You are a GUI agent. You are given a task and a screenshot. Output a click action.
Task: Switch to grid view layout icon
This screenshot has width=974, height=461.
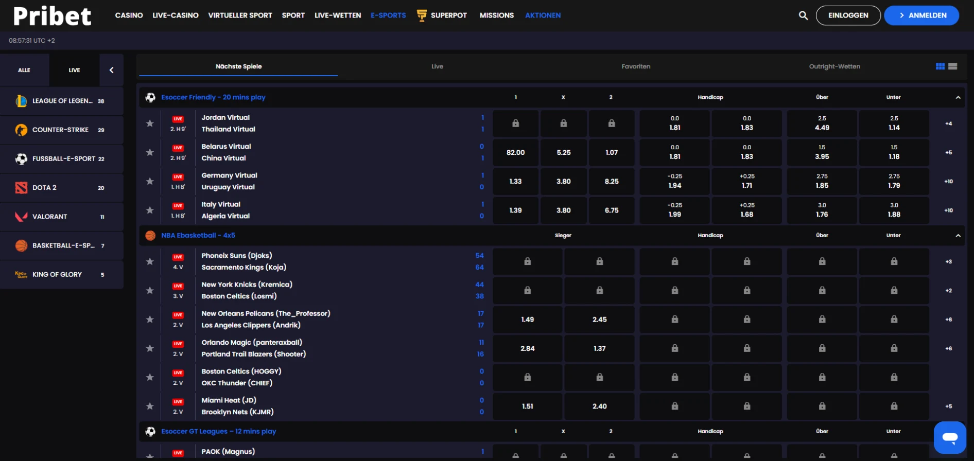[940, 66]
